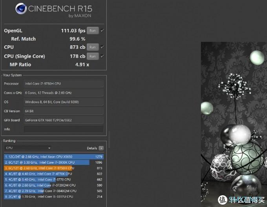Click the 111.03 fps OpenGL score
The height and width of the screenshot is (207, 267).
[x=73, y=31]
